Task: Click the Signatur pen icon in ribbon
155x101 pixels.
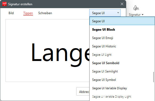Action: point(136,8)
